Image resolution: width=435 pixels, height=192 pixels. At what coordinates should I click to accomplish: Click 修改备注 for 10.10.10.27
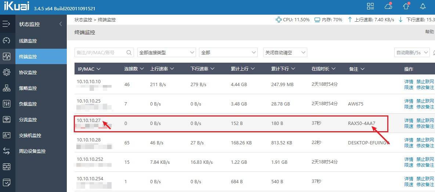coord(425,126)
